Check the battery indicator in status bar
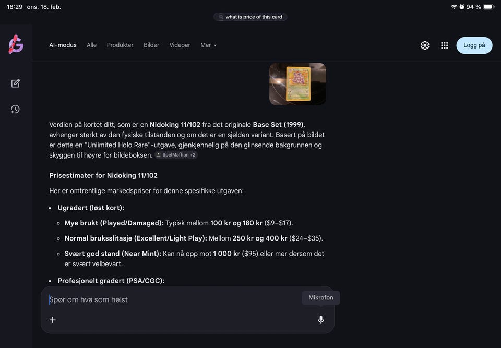 point(489,7)
